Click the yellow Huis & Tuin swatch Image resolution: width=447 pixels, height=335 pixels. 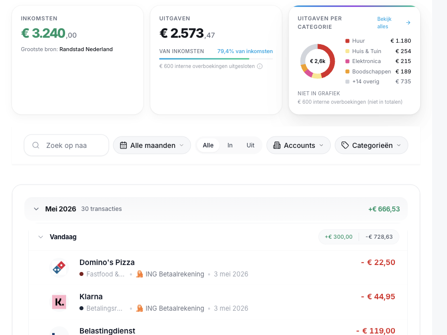point(347,51)
